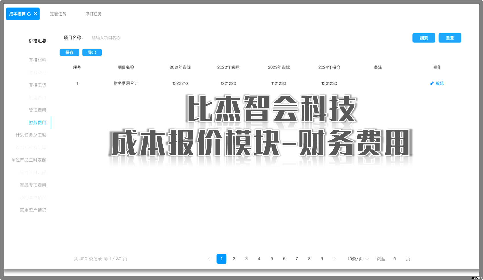
Task: Click the 重置 button
Action: click(450, 38)
